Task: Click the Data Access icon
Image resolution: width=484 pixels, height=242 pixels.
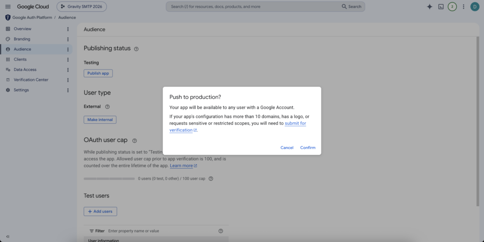Action: click(8, 69)
